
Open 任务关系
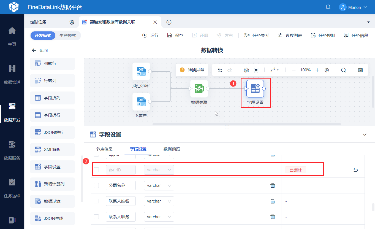[257, 35]
